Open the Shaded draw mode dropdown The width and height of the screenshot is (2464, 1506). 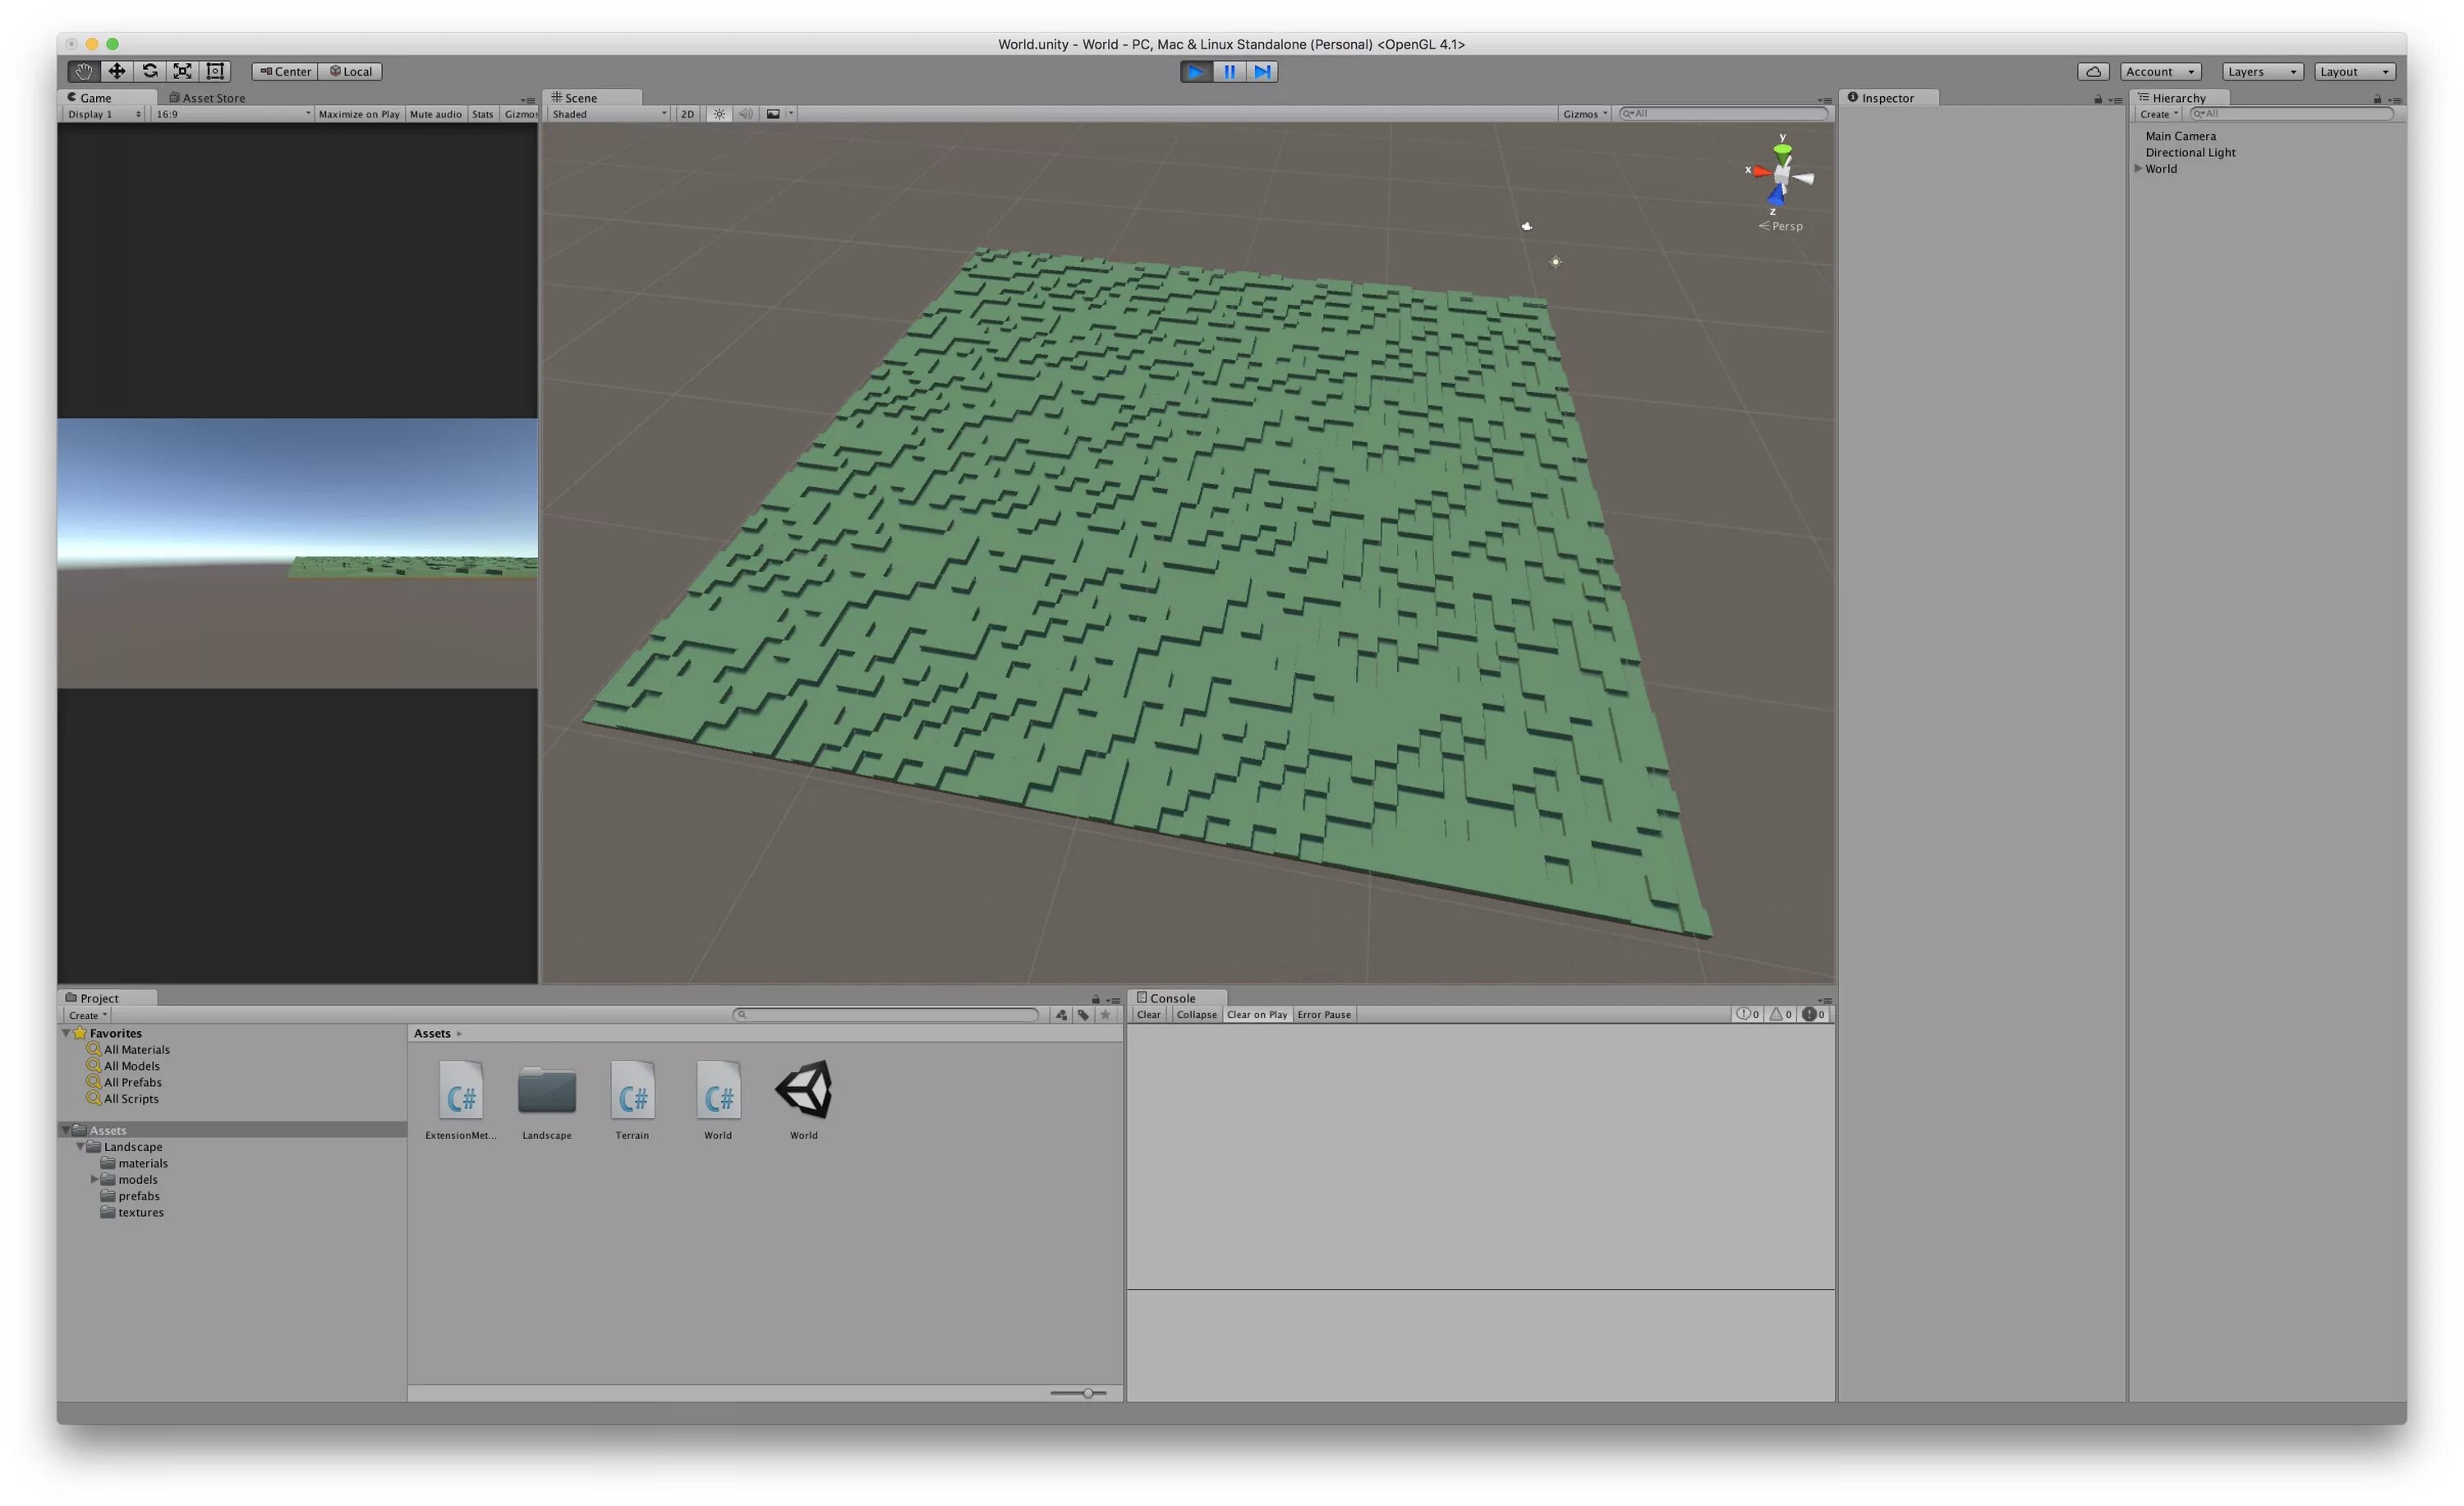[608, 114]
